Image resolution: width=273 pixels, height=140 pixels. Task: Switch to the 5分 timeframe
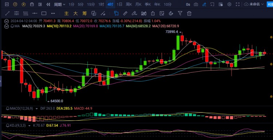pyautogui.click(x=80, y=4)
